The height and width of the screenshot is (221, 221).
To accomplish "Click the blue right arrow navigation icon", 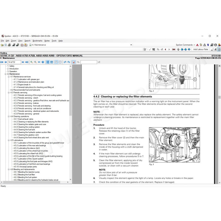I will tap(186, 50).
